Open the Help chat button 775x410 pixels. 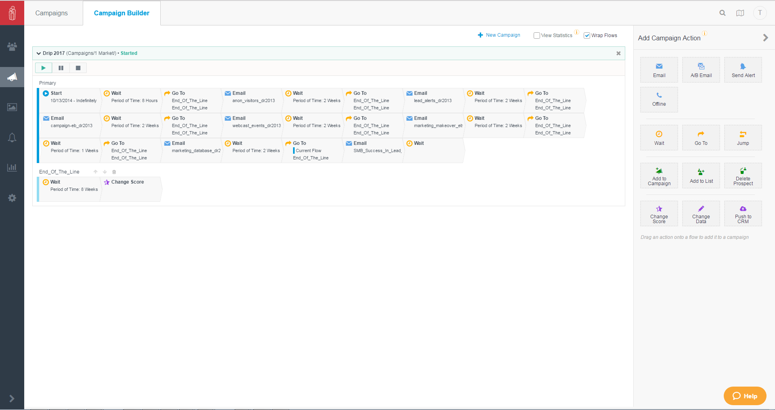point(745,396)
